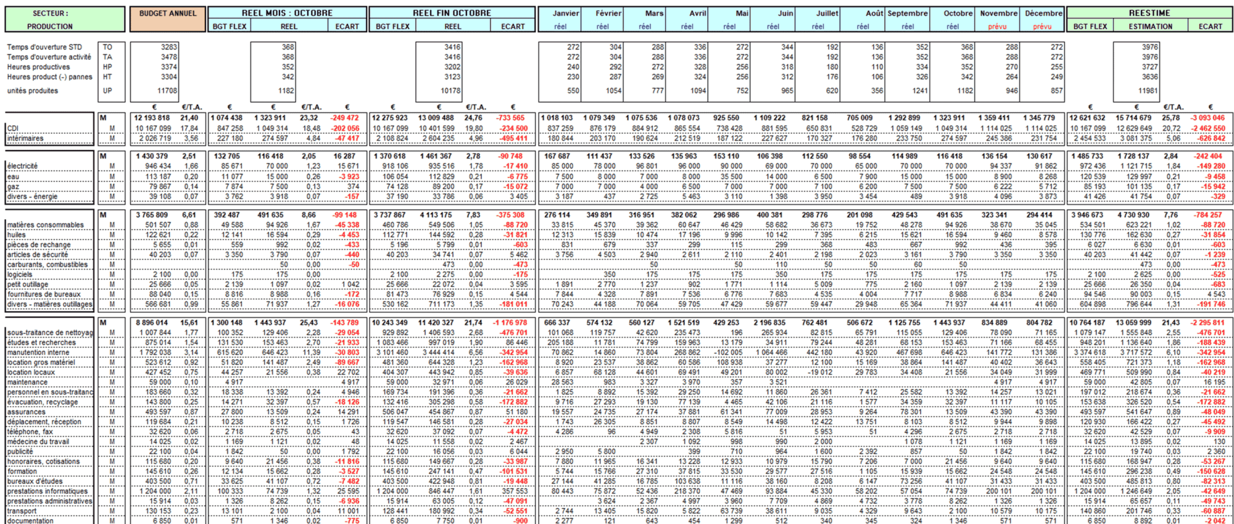Select the Mars month header
Viewport: 1234px width, 524px height.
coord(654,13)
